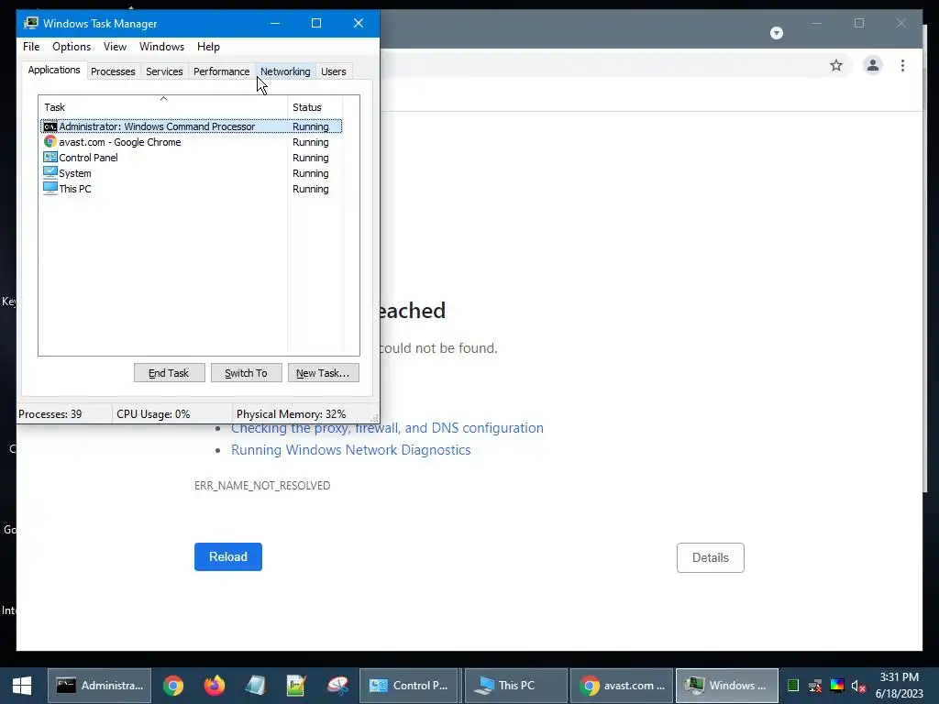Image resolution: width=939 pixels, height=704 pixels.
Task: Sort by Task column header
Action: pyautogui.click(x=163, y=107)
